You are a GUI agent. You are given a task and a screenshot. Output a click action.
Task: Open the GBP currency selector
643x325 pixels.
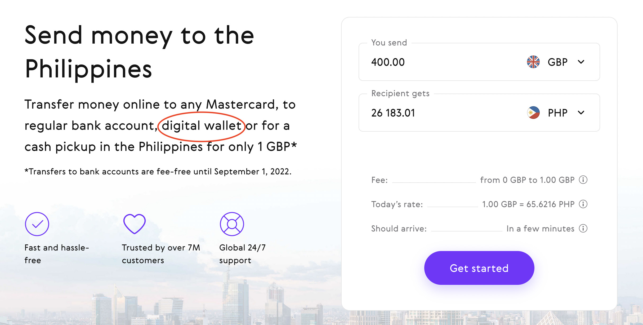(x=556, y=62)
